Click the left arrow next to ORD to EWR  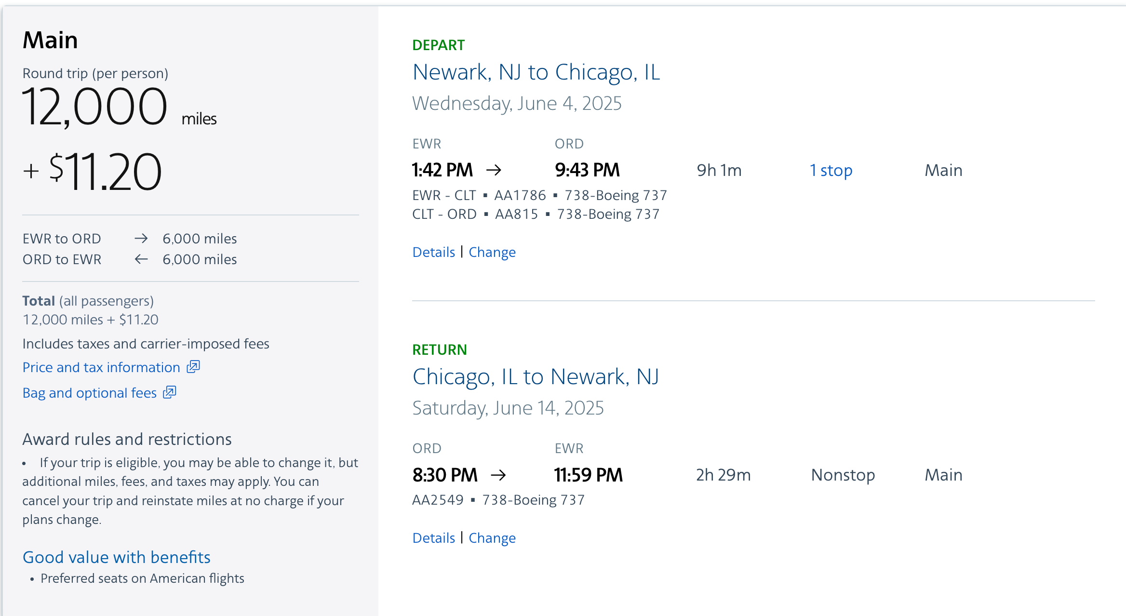(x=140, y=259)
